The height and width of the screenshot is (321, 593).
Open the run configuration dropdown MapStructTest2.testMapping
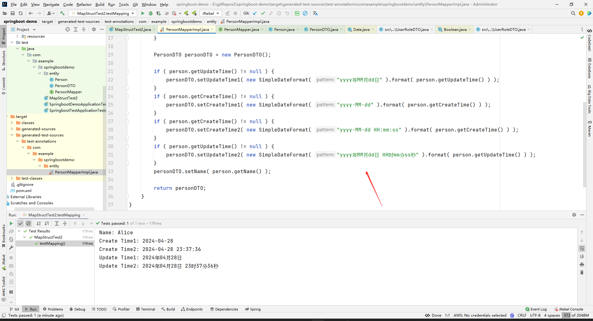tap(103, 13)
